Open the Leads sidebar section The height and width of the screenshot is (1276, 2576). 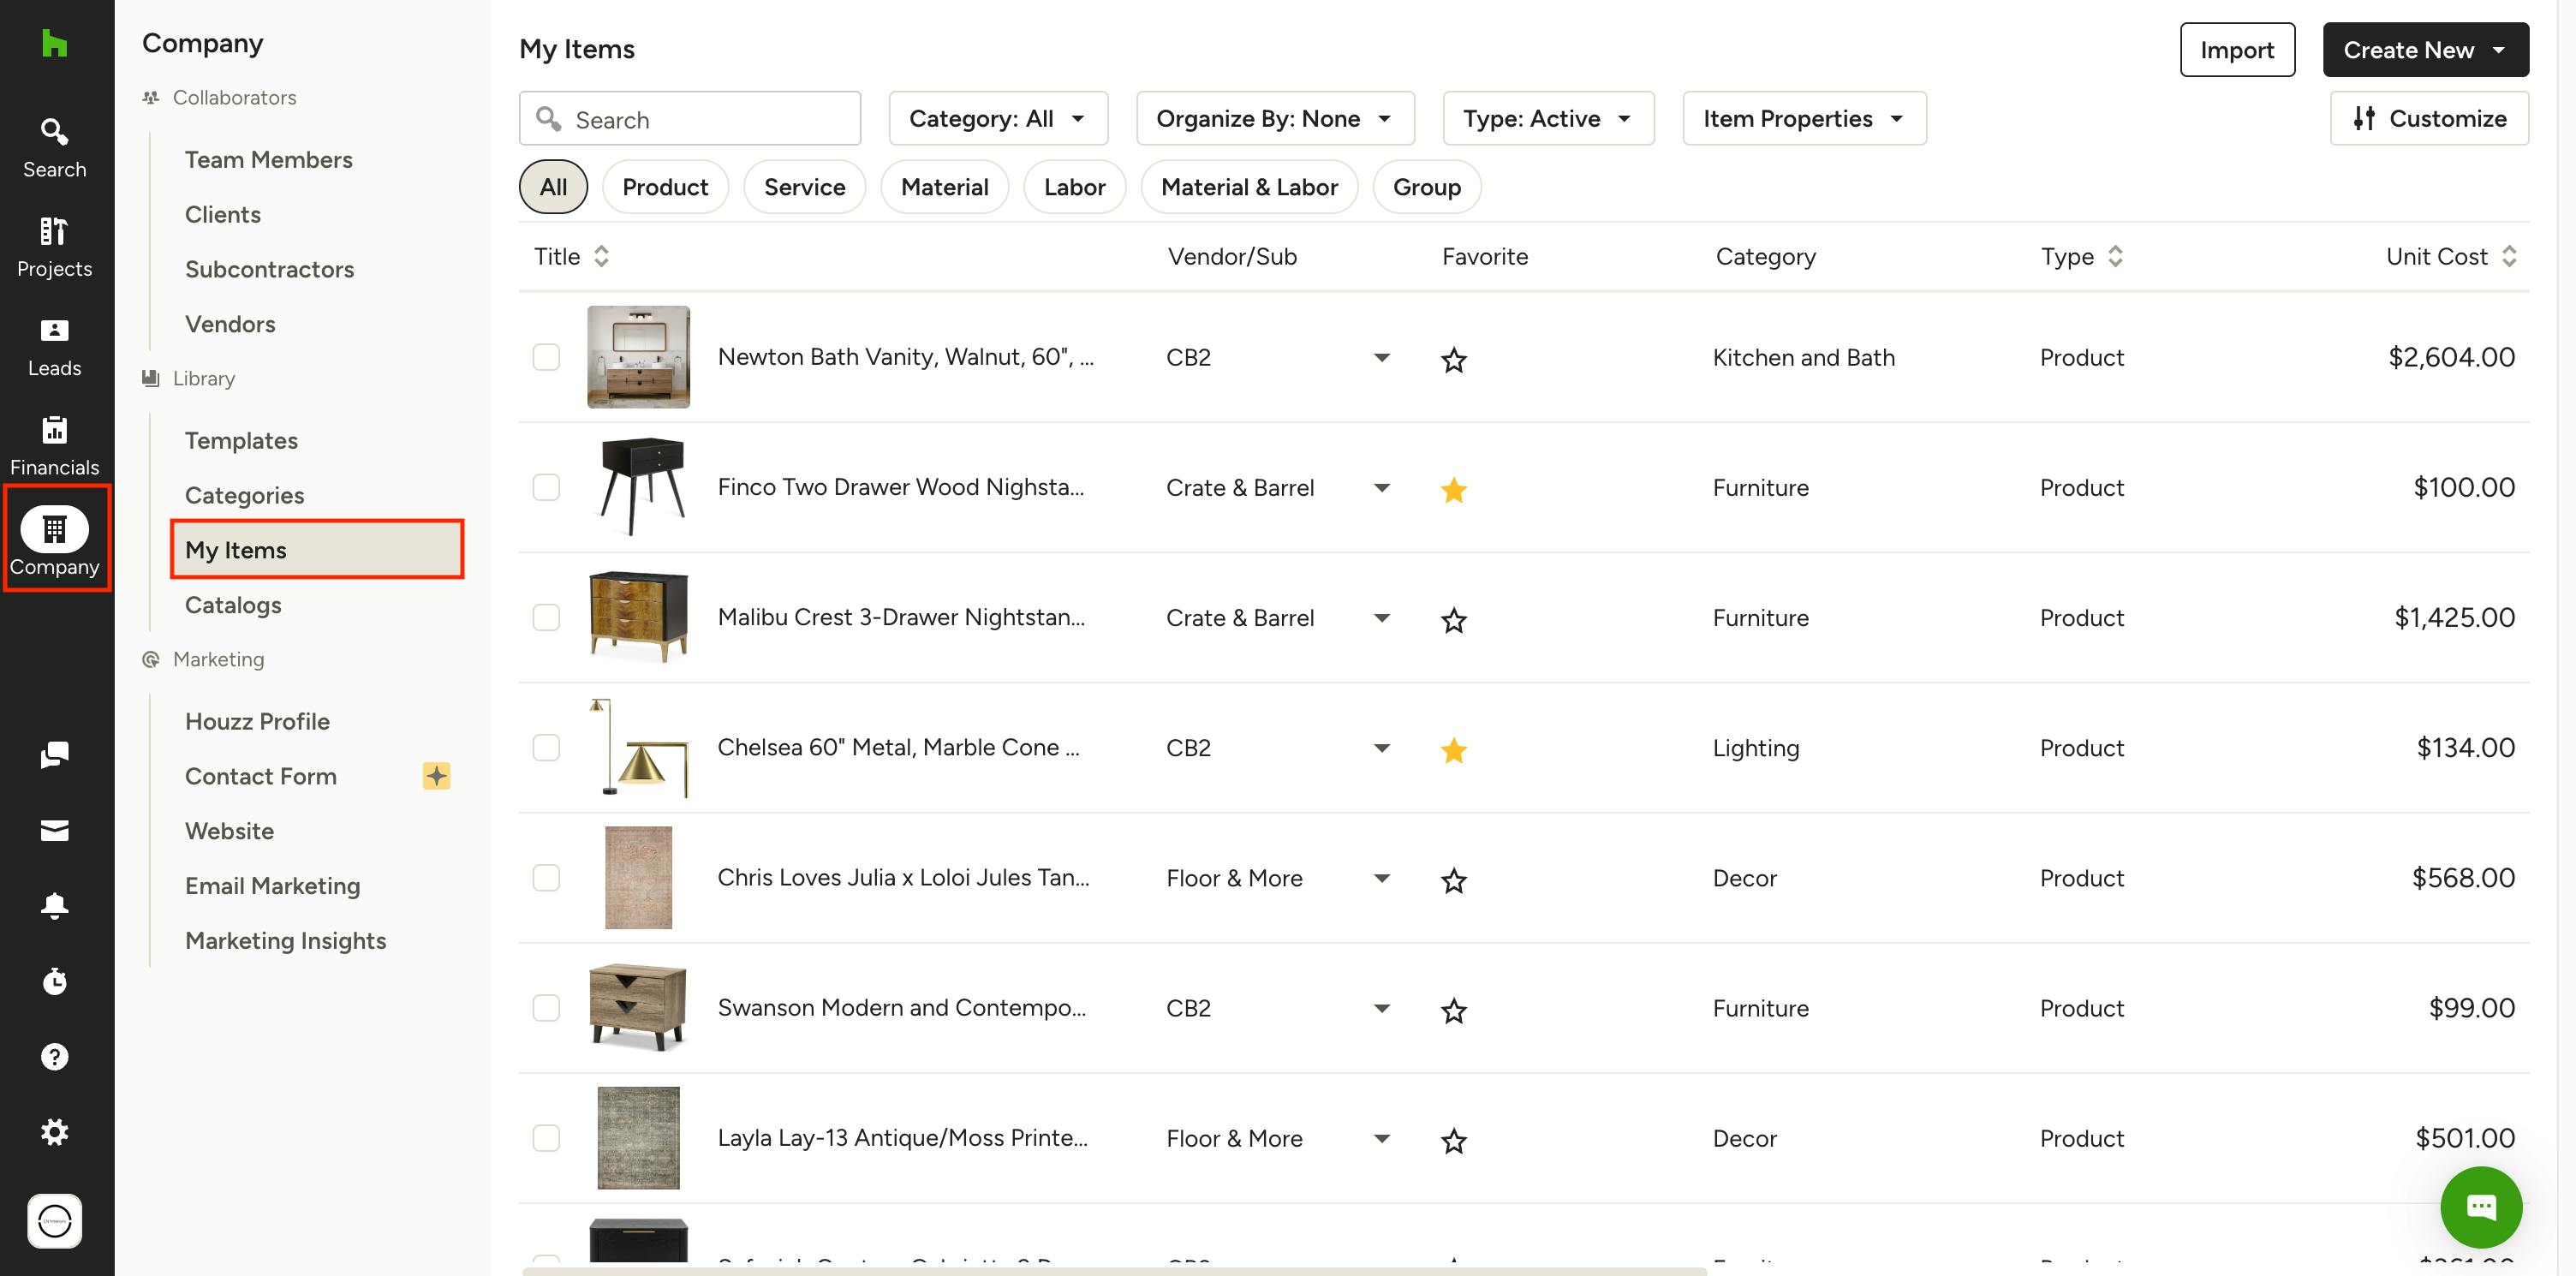pos(54,346)
